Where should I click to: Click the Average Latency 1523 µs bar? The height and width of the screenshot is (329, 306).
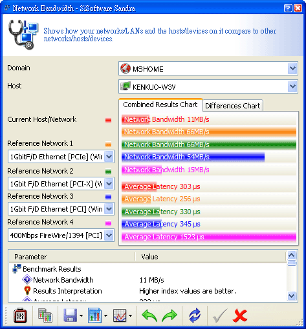(209, 237)
